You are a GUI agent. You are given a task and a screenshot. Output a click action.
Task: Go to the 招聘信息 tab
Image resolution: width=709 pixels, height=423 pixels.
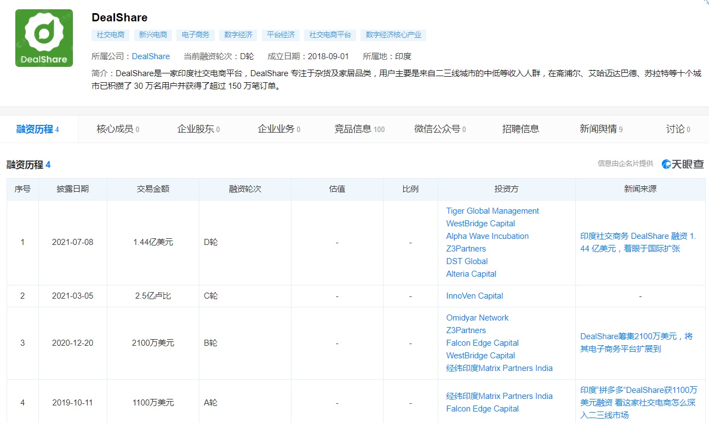[521, 129]
